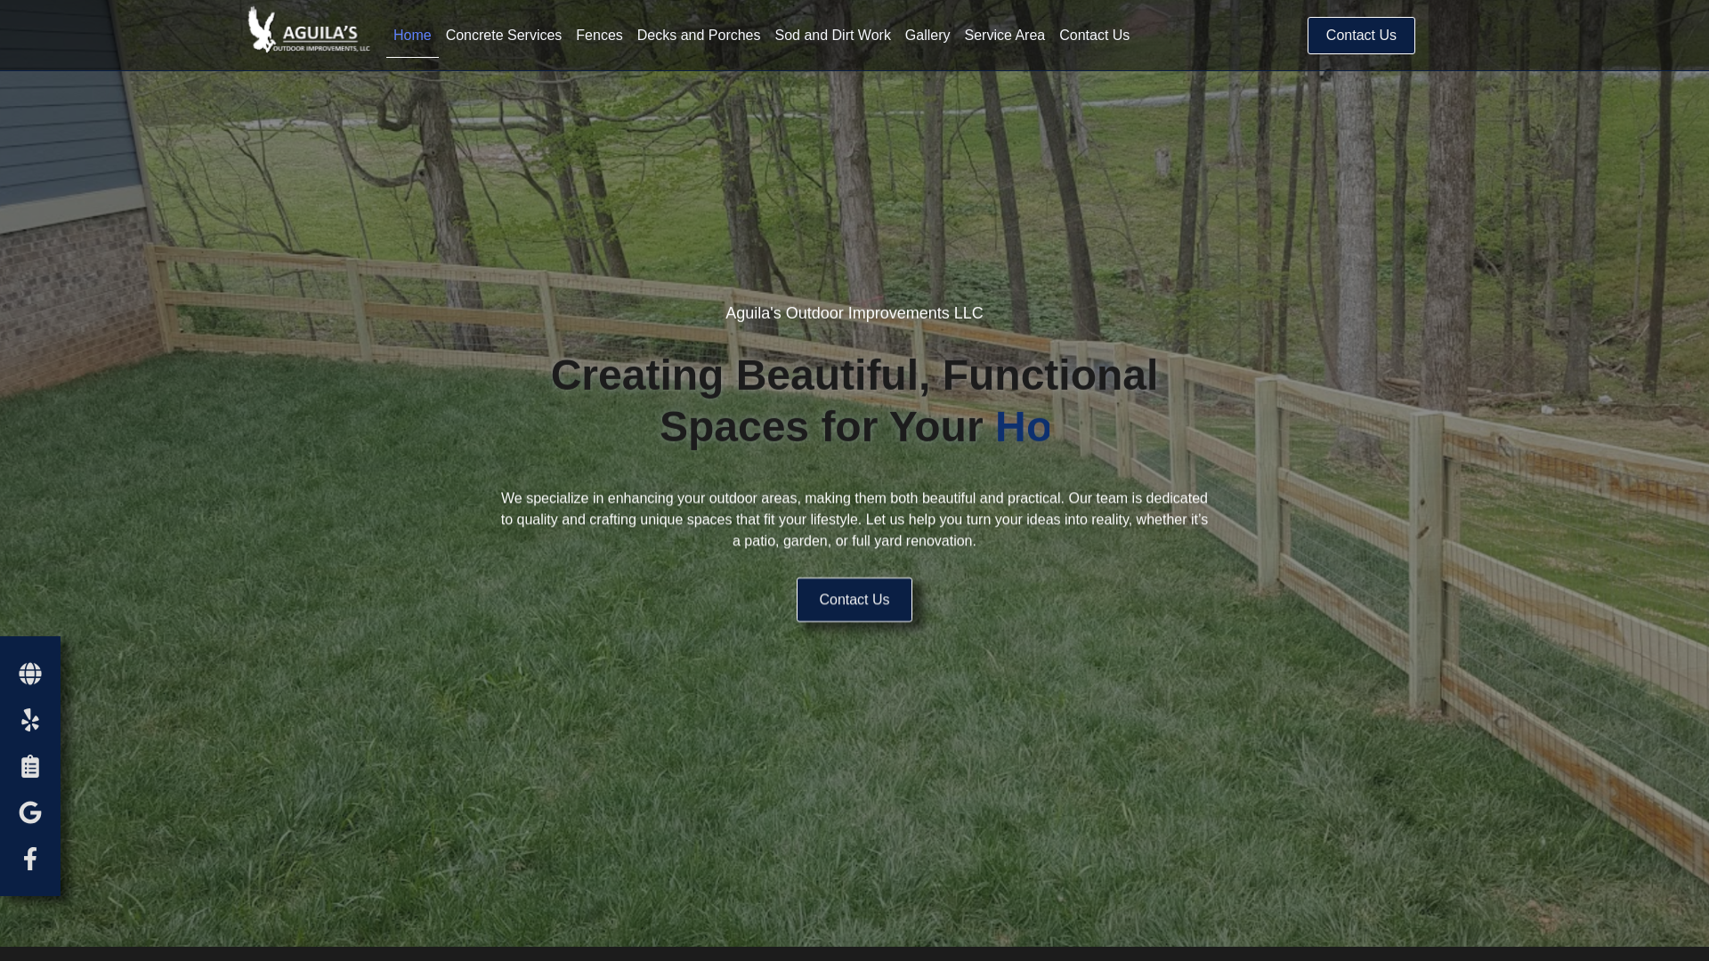Click the paragraph starting 'We specialize in enhancing'
Screen dimensions: 1709x961
click(x=854, y=520)
